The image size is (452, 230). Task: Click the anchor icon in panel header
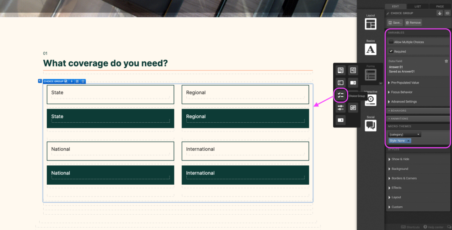[439, 13]
